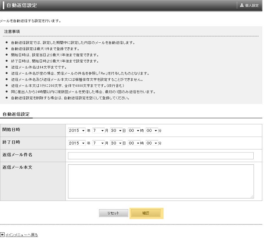Follow the メインメニューへ戻る link

click(21, 235)
